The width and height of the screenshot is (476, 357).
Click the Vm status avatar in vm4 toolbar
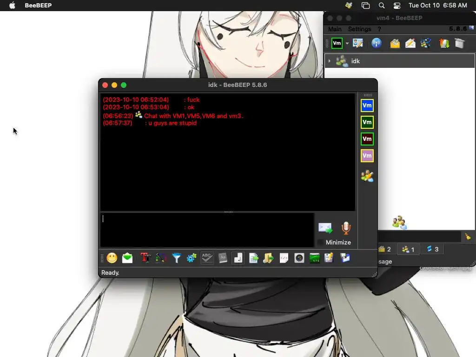click(337, 43)
